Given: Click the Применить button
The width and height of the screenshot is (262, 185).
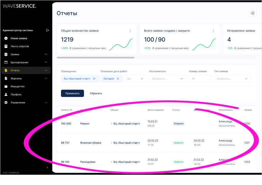Looking at the screenshot, I should coord(72,93).
